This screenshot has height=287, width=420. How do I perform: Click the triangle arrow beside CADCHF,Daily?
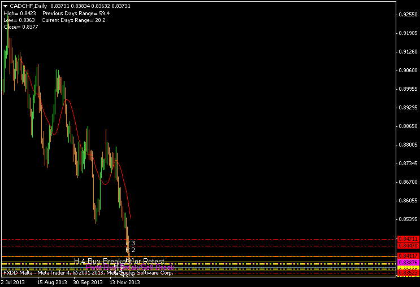6,6
